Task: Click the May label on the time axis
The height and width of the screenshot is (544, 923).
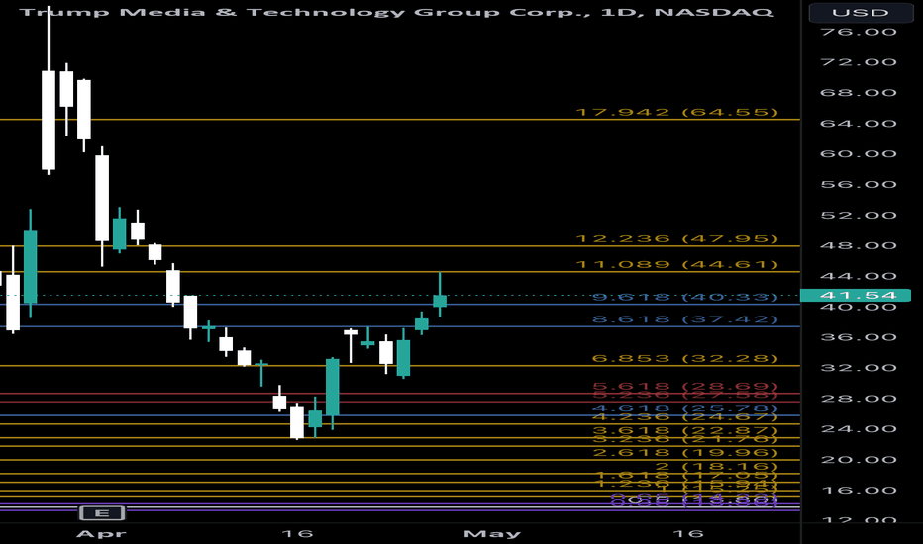Action: [x=492, y=534]
